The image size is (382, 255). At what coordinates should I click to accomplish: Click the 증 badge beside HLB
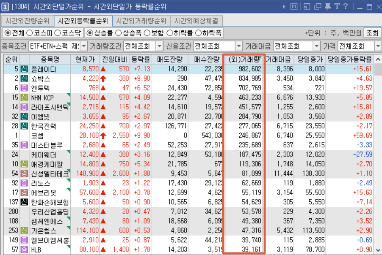(x=24, y=250)
